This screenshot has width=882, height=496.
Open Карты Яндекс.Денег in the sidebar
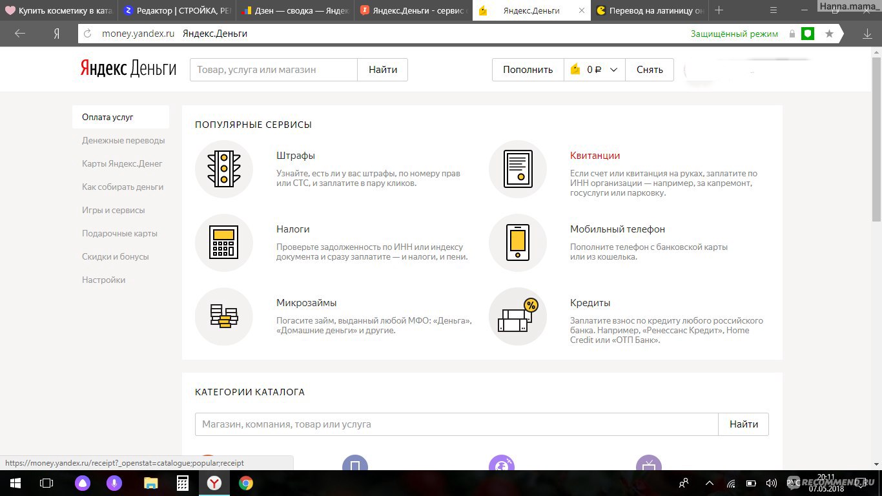(122, 163)
